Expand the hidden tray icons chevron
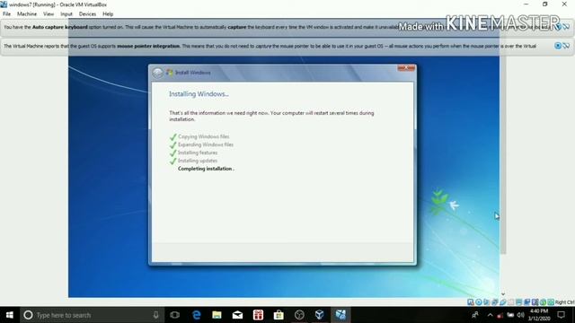575x323 pixels. [490, 315]
